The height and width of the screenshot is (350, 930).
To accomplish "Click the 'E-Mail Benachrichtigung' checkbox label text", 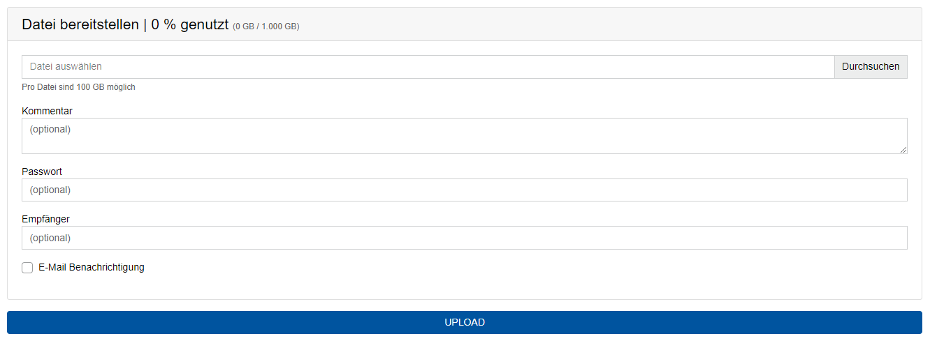I will click(x=92, y=267).
